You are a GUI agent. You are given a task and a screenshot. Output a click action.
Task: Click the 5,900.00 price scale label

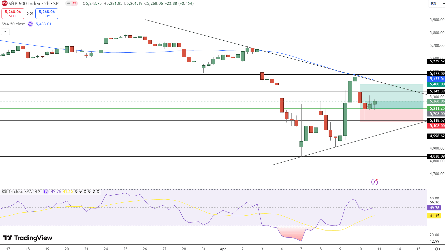click(x=437, y=20)
